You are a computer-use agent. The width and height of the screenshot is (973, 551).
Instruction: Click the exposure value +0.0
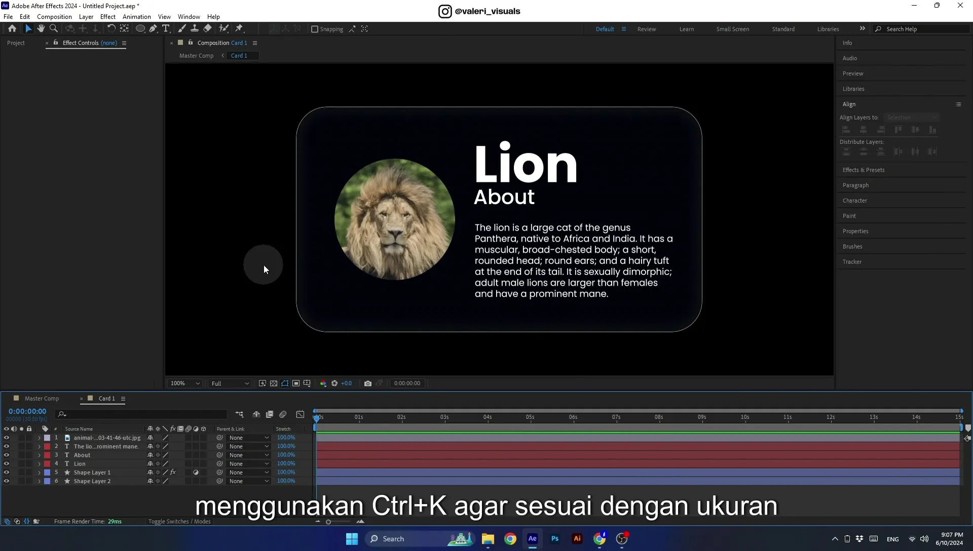pos(347,383)
